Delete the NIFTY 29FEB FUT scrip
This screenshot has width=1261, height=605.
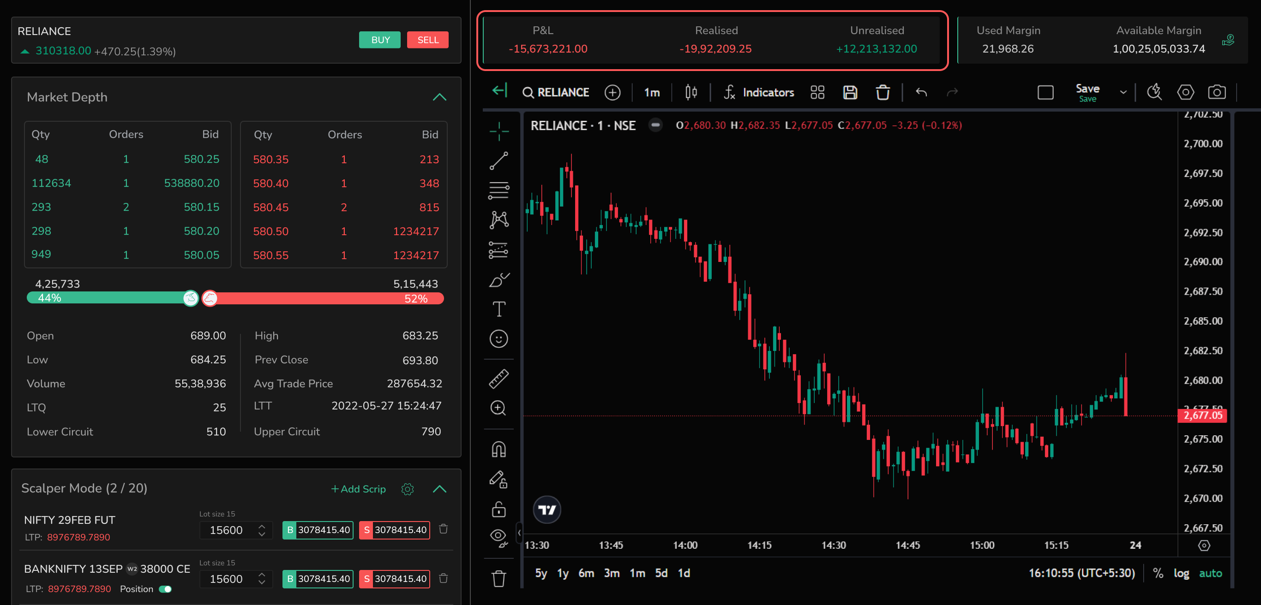(x=443, y=529)
